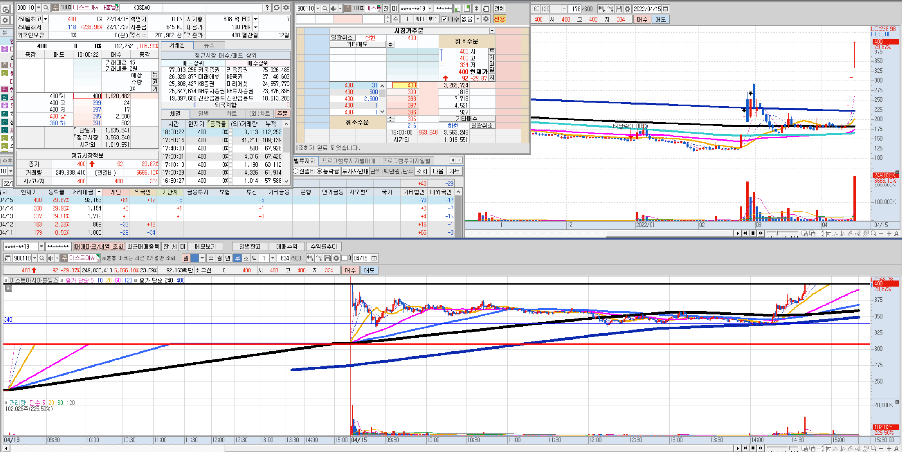Open top-right chart settings gear
The width and height of the screenshot is (902, 452).
click(628, 9)
